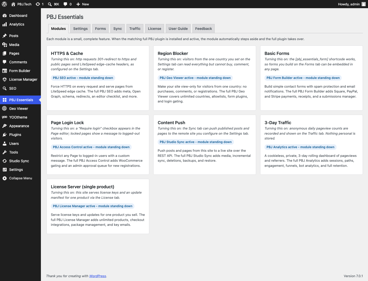Click the PBJ Access Control active badge

[91, 147]
